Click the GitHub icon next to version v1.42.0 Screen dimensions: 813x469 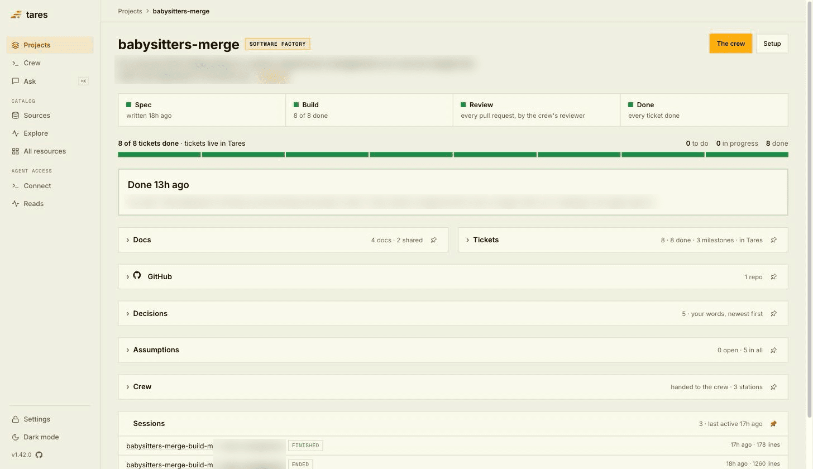click(x=39, y=455)
